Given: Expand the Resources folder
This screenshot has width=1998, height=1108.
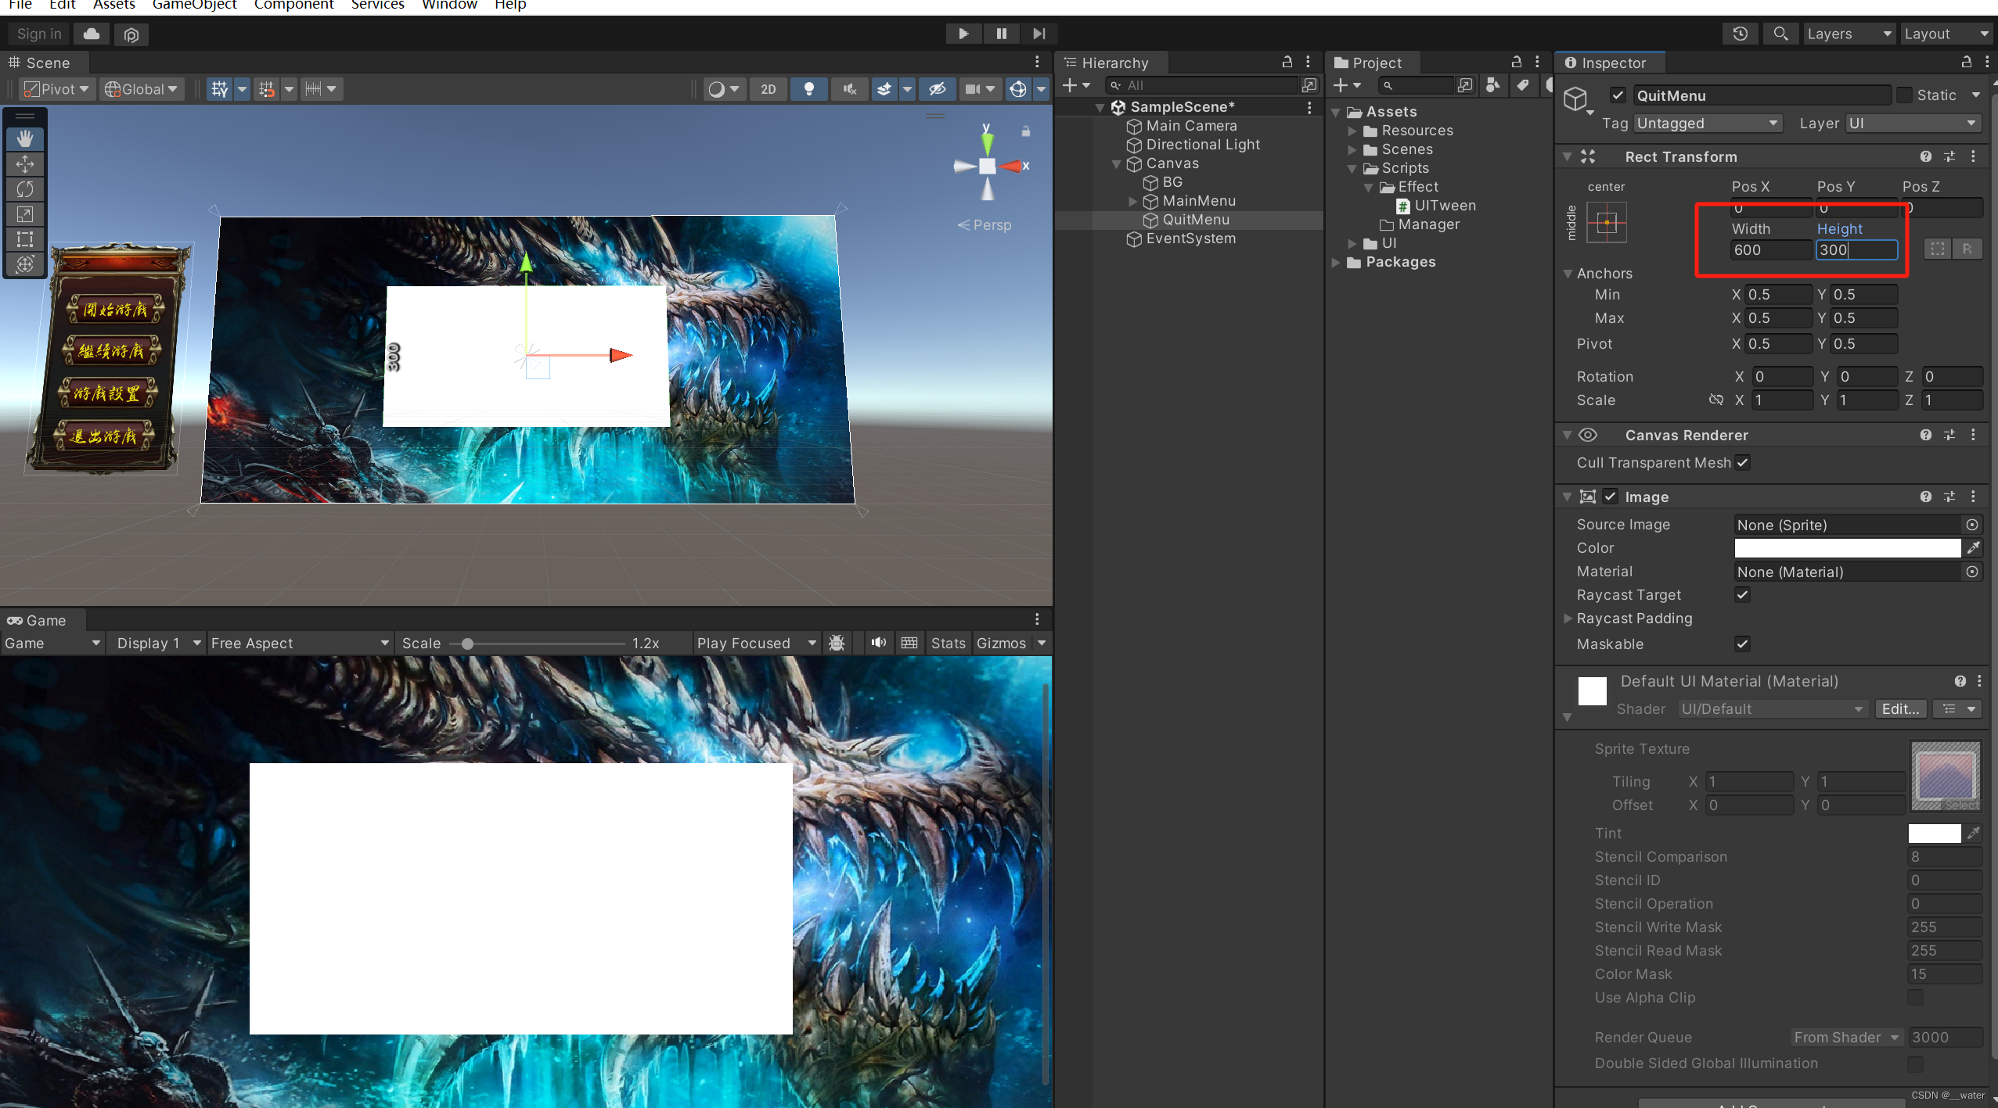Looking at the screenshot, I should (x=1352, y=131).
